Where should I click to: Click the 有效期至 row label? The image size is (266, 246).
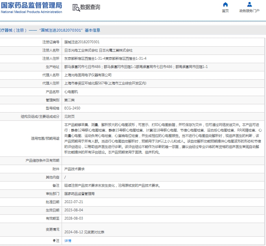53,218
